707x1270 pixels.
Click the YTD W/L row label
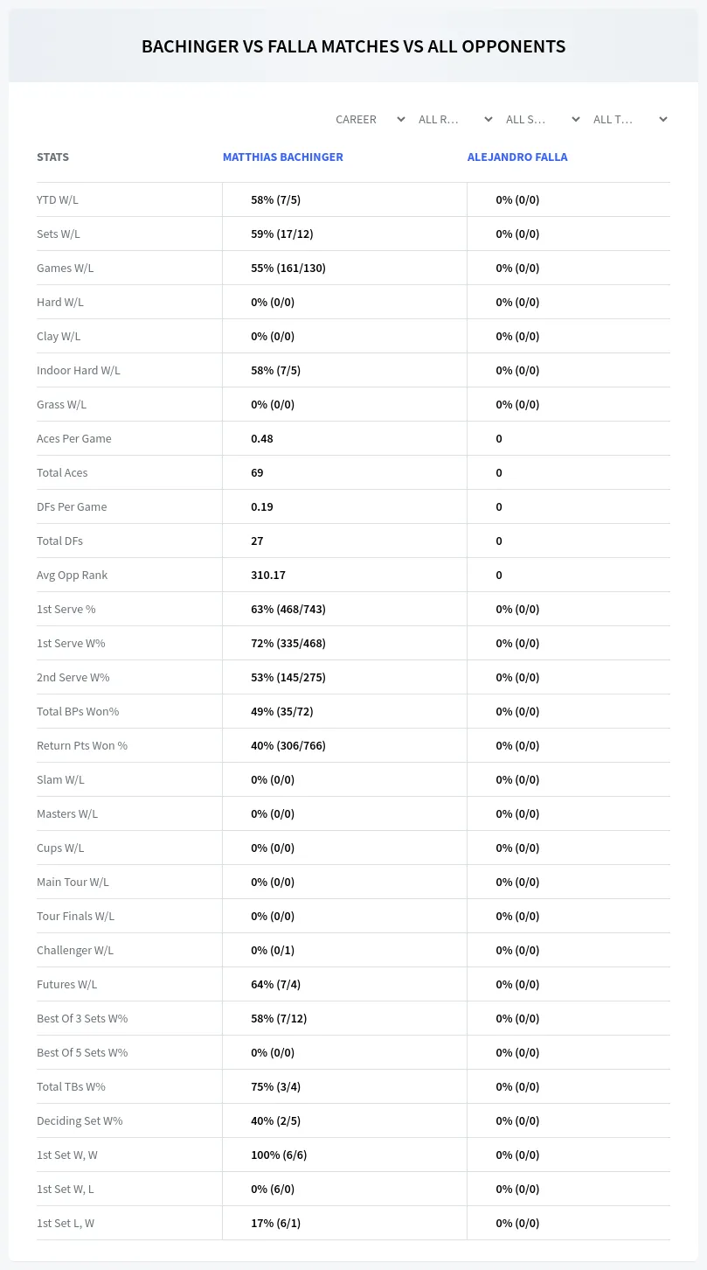[x=58, y=199]
